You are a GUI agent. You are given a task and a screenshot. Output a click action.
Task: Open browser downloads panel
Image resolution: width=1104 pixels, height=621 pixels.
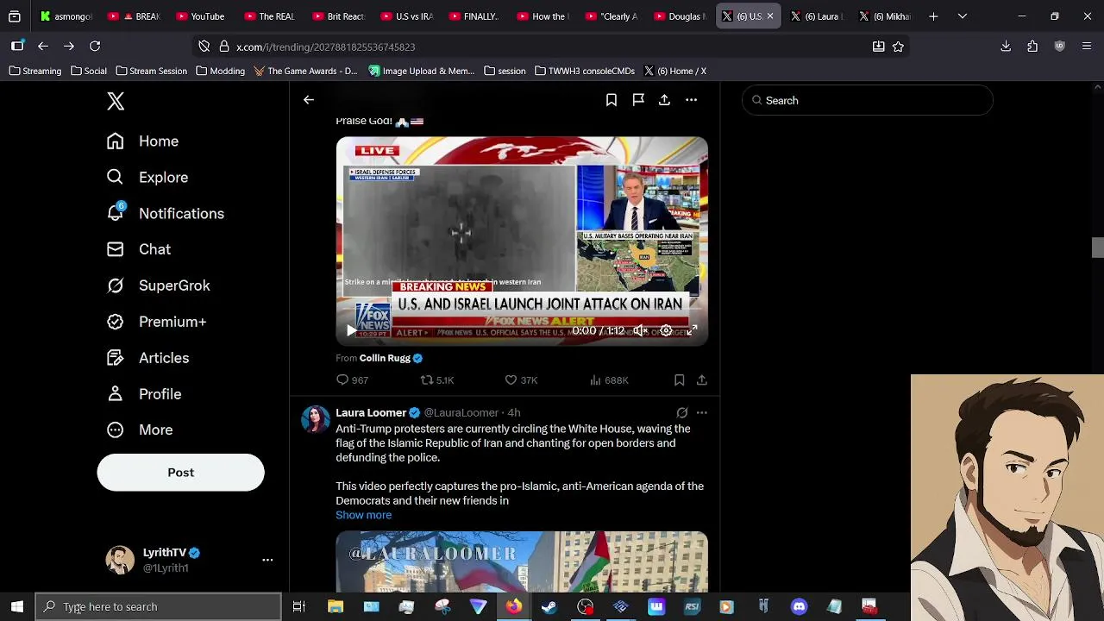point(1006,47)
